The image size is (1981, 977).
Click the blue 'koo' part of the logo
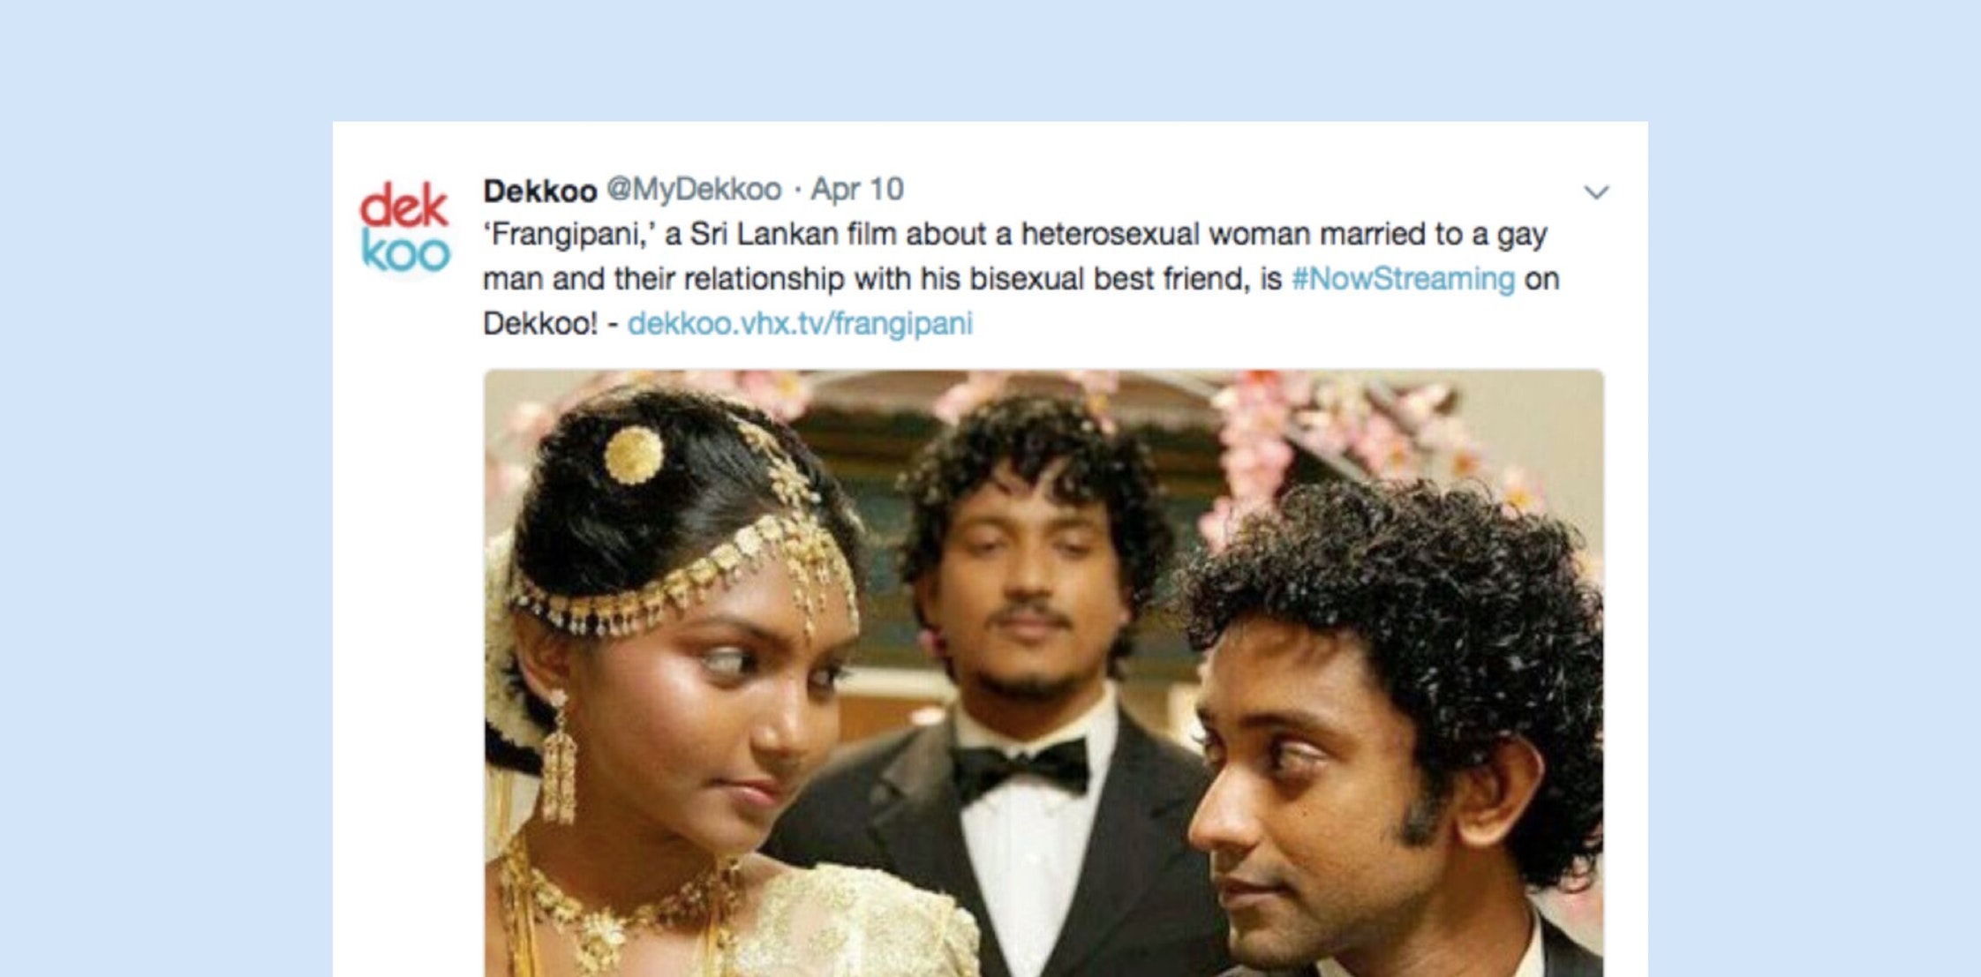pyautogui.click(x=405, y=252)
